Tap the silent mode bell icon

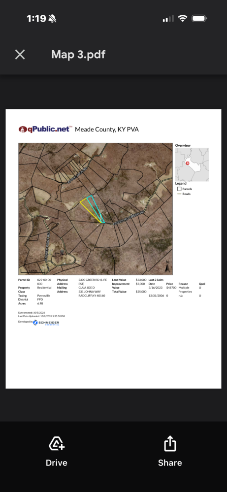(52, 19)
